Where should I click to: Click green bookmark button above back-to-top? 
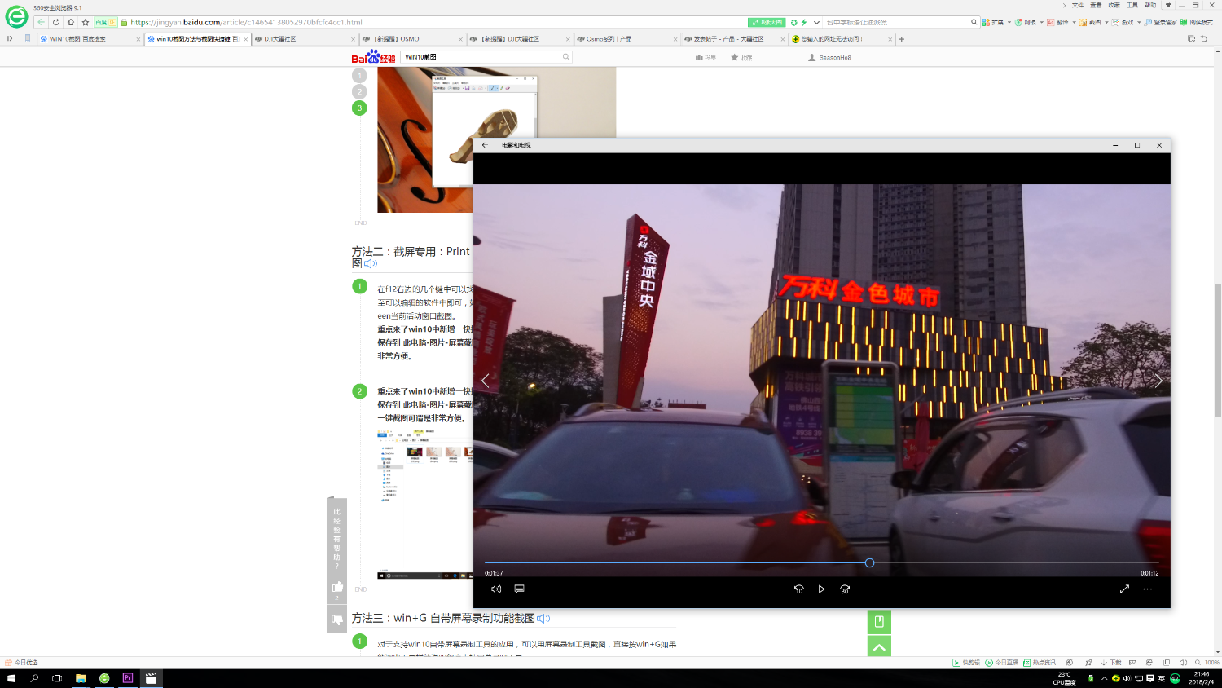click(879, 622)
